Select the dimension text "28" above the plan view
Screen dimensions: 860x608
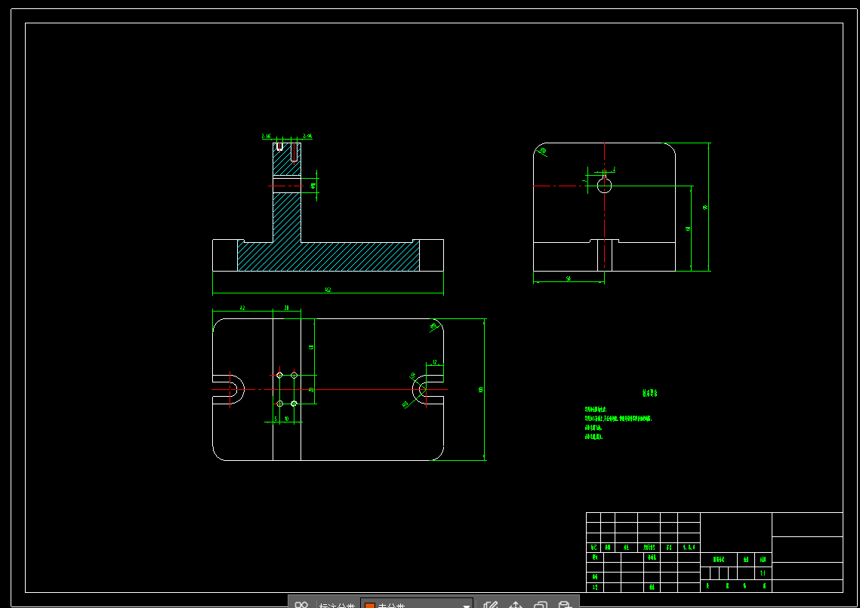point(286,308)
